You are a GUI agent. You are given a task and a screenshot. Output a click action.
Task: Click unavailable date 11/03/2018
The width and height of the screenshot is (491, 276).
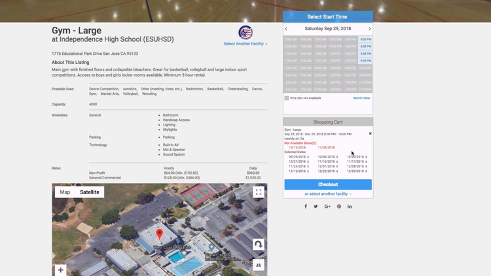326,147
